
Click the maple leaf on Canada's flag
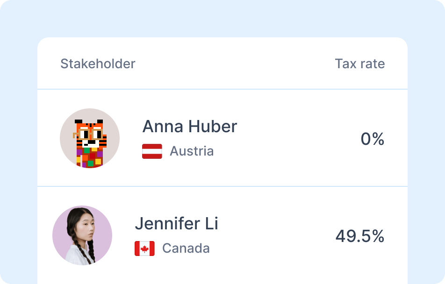tap(144, 249)
